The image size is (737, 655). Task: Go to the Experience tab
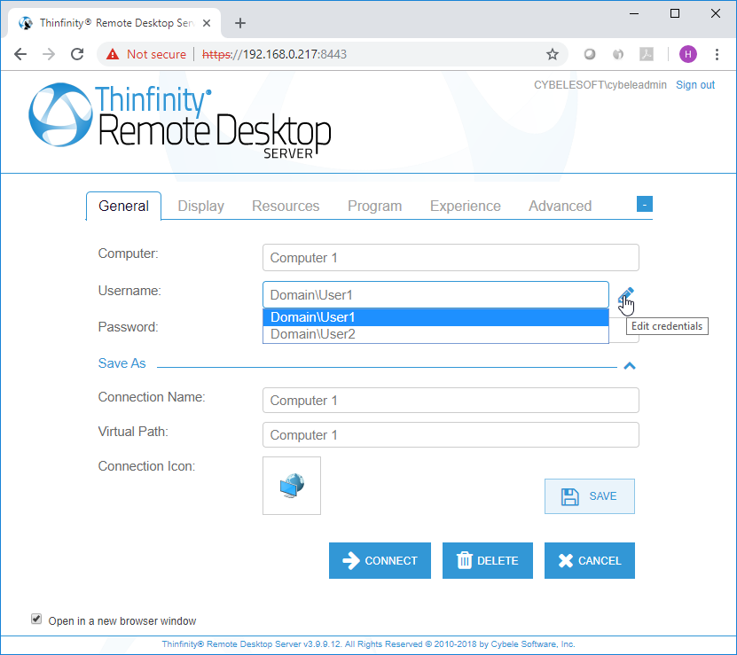click(x=466, y=206)
